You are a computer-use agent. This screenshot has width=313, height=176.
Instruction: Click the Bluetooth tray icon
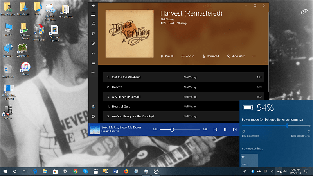coord(252,171)
